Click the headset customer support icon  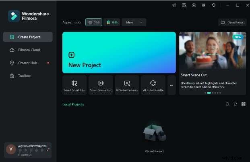(213, 5)
